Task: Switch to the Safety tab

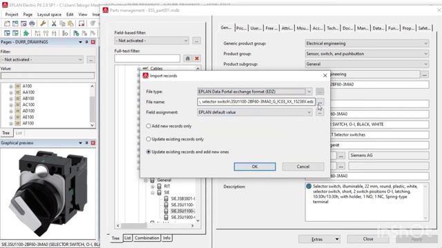Action: 424,28
